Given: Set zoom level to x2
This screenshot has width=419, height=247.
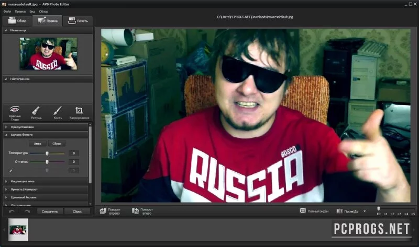Looking at the screenshot, I should [x=392, y=214].
